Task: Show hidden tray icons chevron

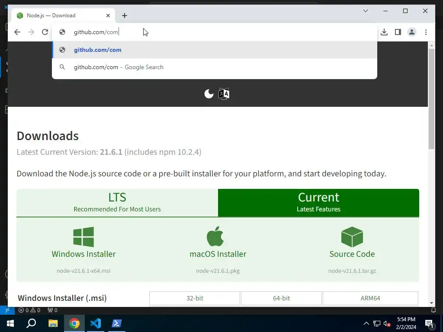Action: click(x=366, y=323)
